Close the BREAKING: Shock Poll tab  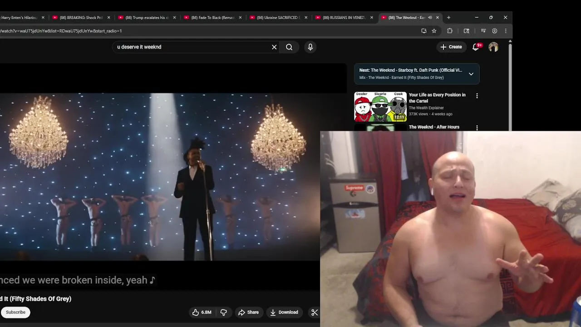(108, 18)
